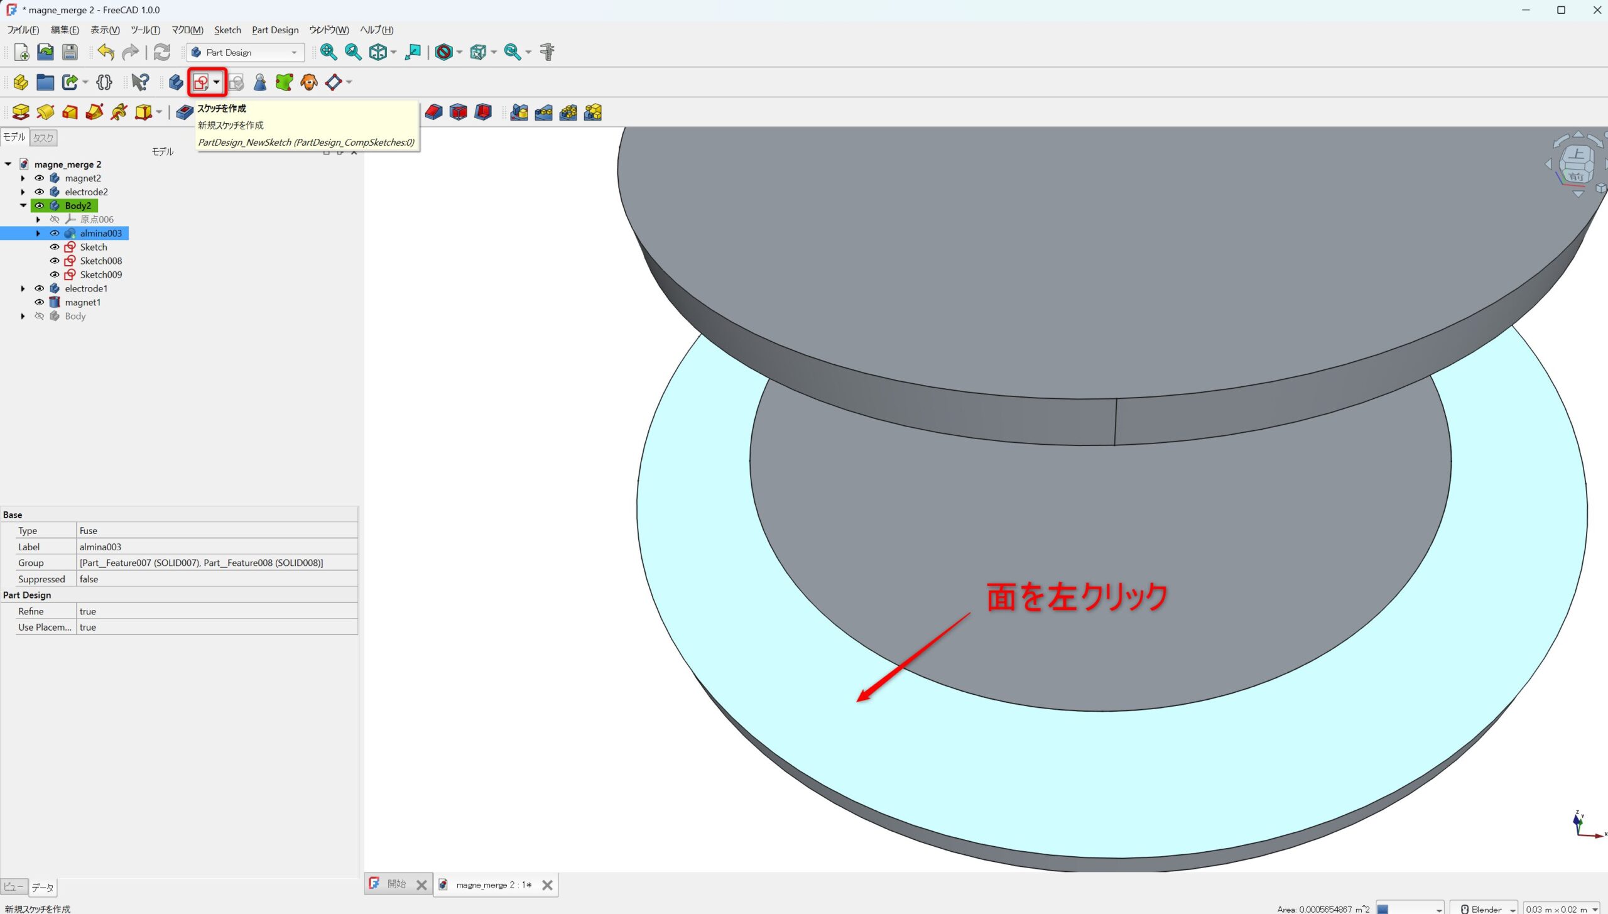The image size is (1608, 914).
Task: Activate the What's This help pointer
Action: click(140, 82)
